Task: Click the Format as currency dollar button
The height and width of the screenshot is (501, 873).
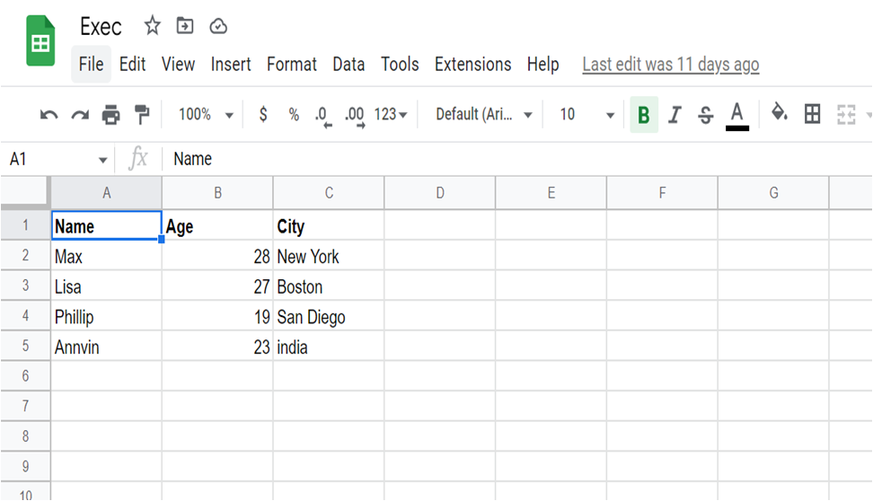Action: pyautogui.click(x=263, y=115)
